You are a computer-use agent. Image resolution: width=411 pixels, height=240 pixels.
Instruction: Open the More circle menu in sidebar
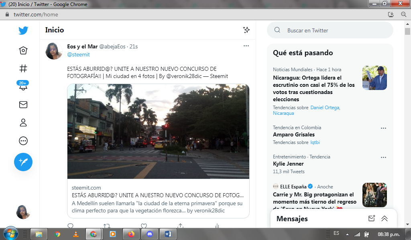tap(23, 141)
